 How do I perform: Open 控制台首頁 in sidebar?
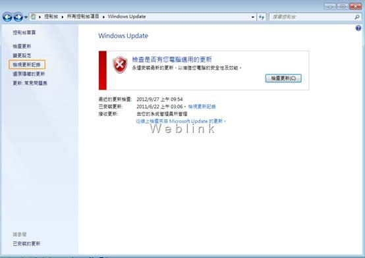24,32
